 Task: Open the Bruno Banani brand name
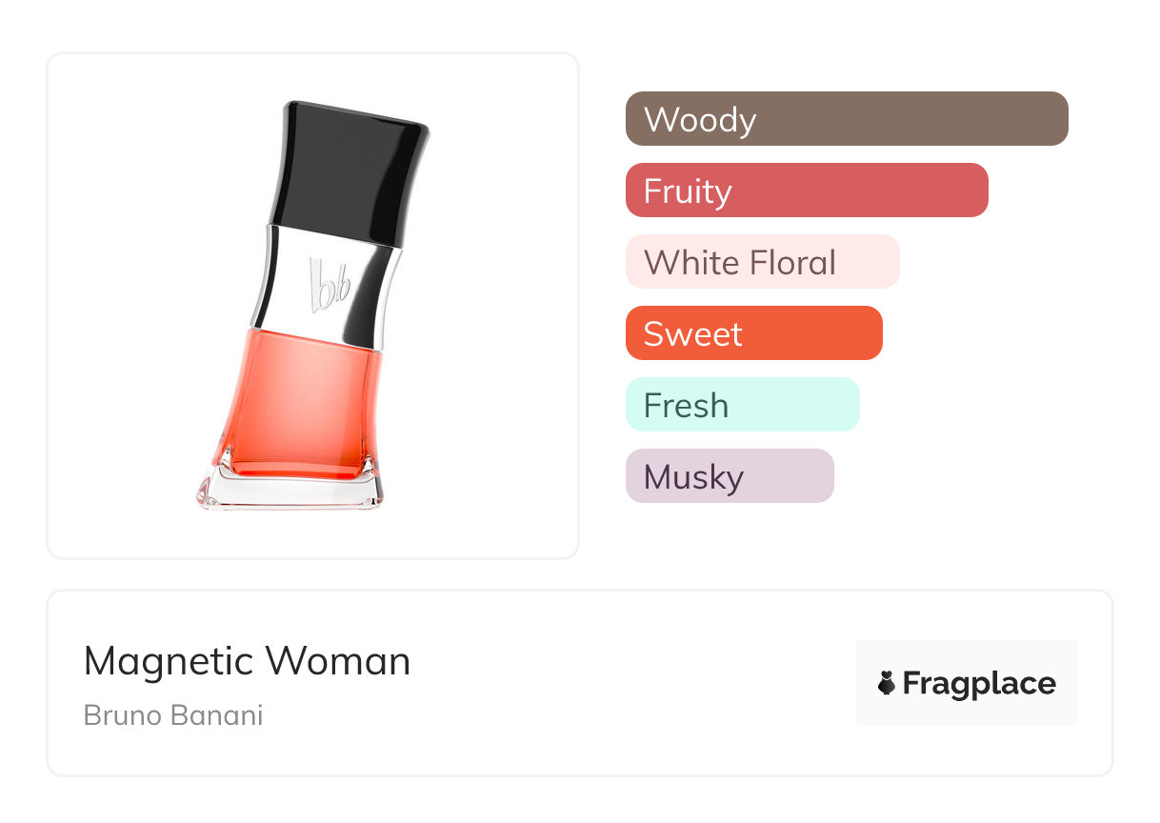pyautogui.click(x=173, y=715)
